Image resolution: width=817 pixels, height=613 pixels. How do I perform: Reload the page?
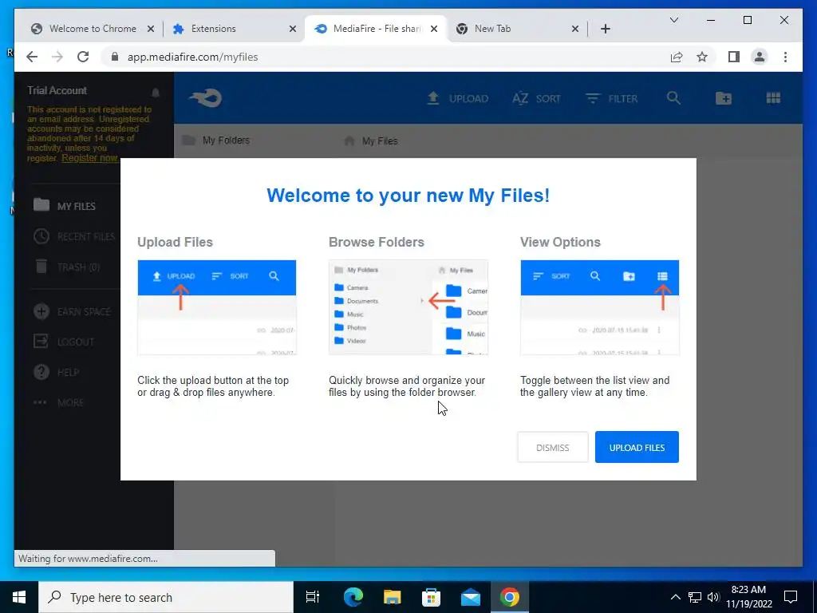[83, 57]
